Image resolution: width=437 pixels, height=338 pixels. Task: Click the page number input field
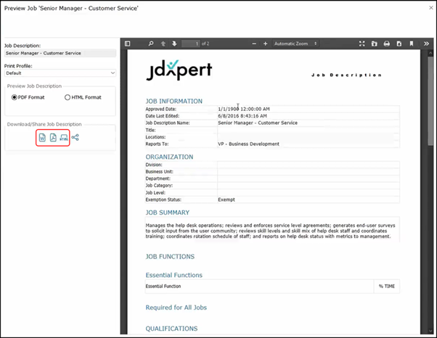191,44
